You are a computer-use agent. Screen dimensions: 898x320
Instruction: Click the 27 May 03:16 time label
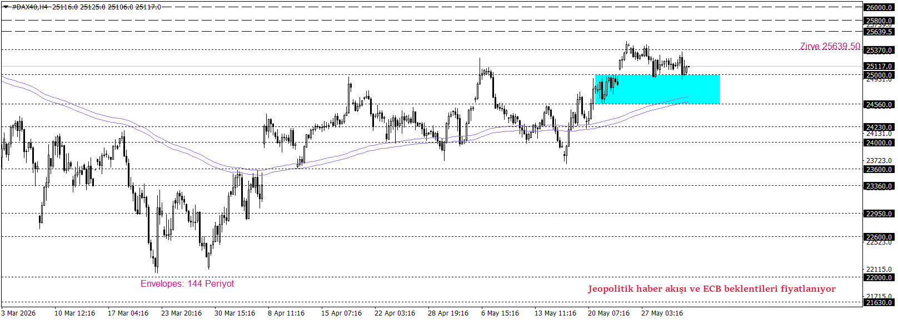point(662,313)
